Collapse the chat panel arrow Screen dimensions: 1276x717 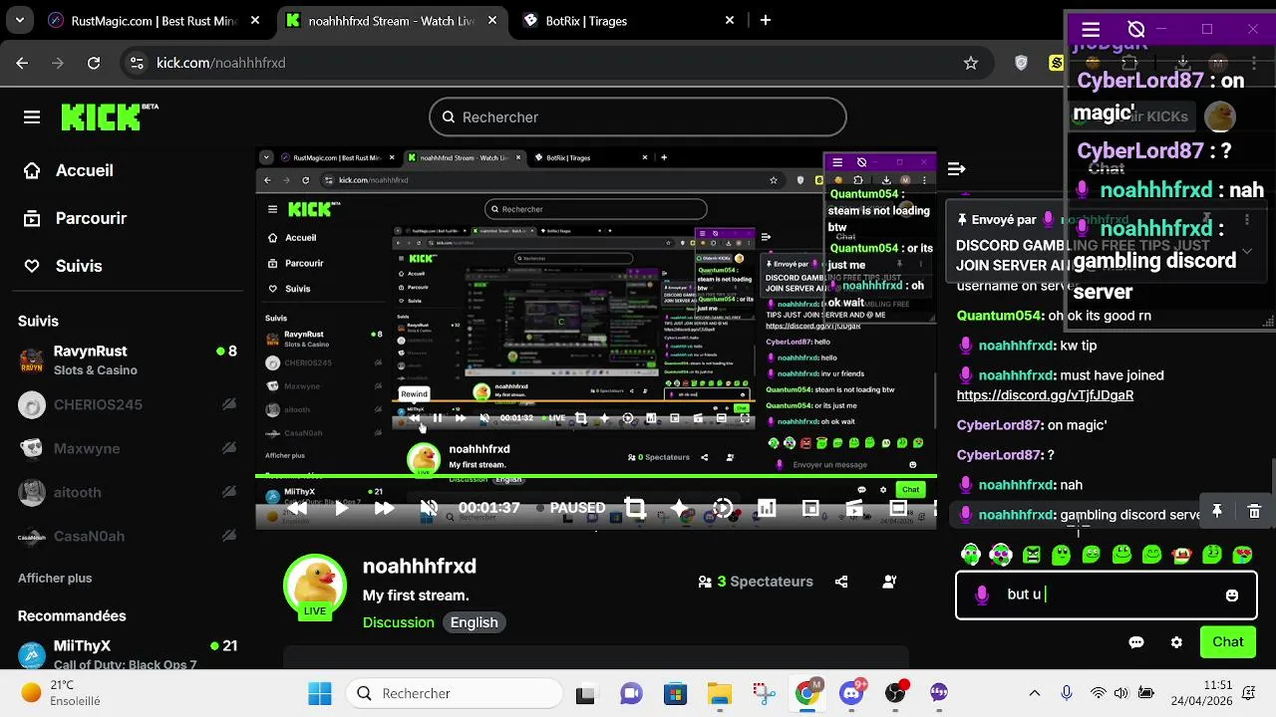pos(956,169)
